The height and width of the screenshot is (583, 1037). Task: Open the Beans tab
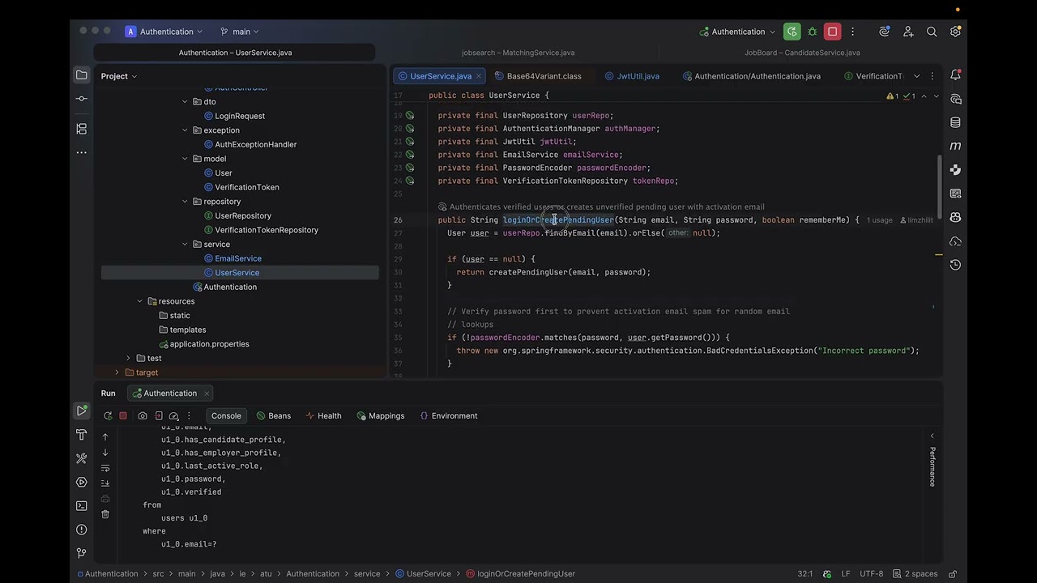pos(273,416)
